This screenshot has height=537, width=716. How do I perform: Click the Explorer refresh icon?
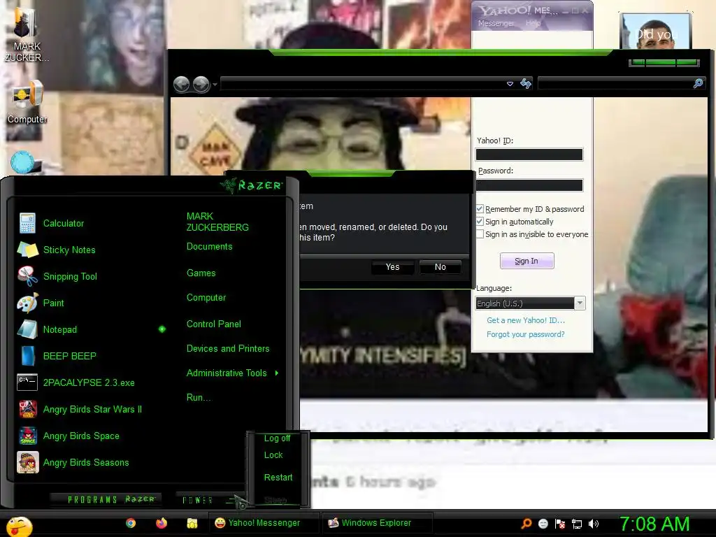click(526, 84)
